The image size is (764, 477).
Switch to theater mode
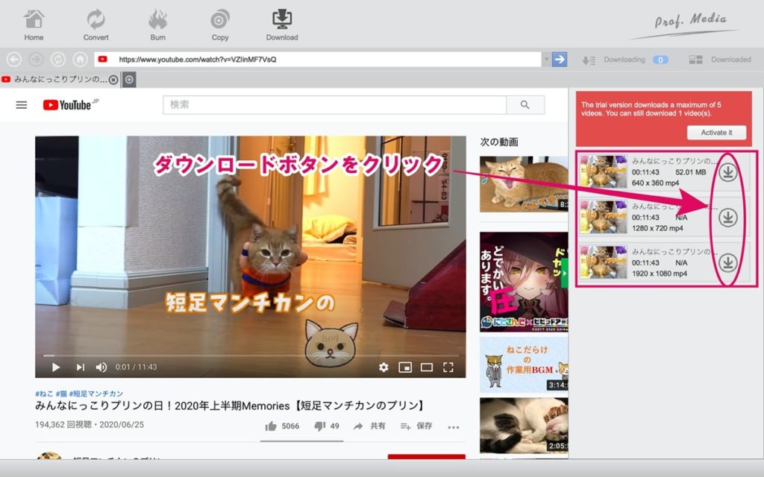tap(426, 367)
